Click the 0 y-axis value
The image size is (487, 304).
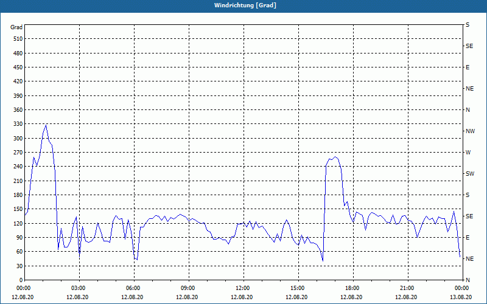pyautogui.click(x=21, y=280)
